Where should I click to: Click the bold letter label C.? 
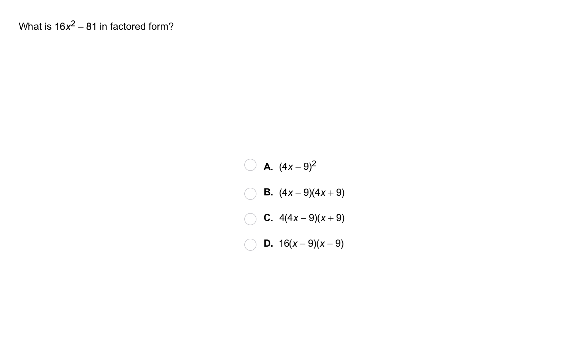coord(268,218)
